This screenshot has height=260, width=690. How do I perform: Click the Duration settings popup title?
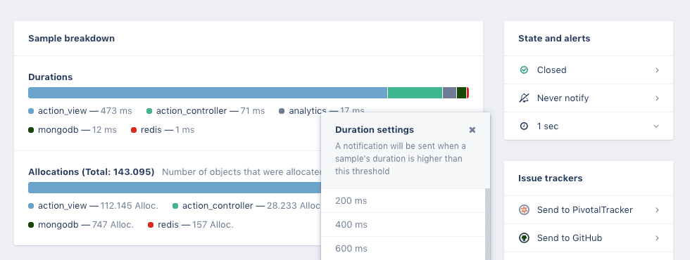click(375, 129)
